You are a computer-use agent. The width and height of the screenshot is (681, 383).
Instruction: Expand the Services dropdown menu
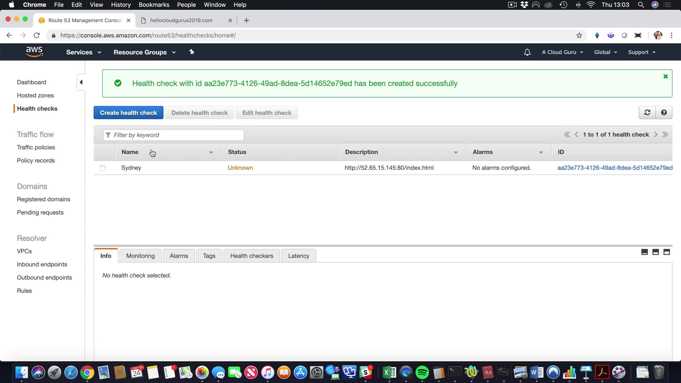pyautogui.click(x=83, y=52)
